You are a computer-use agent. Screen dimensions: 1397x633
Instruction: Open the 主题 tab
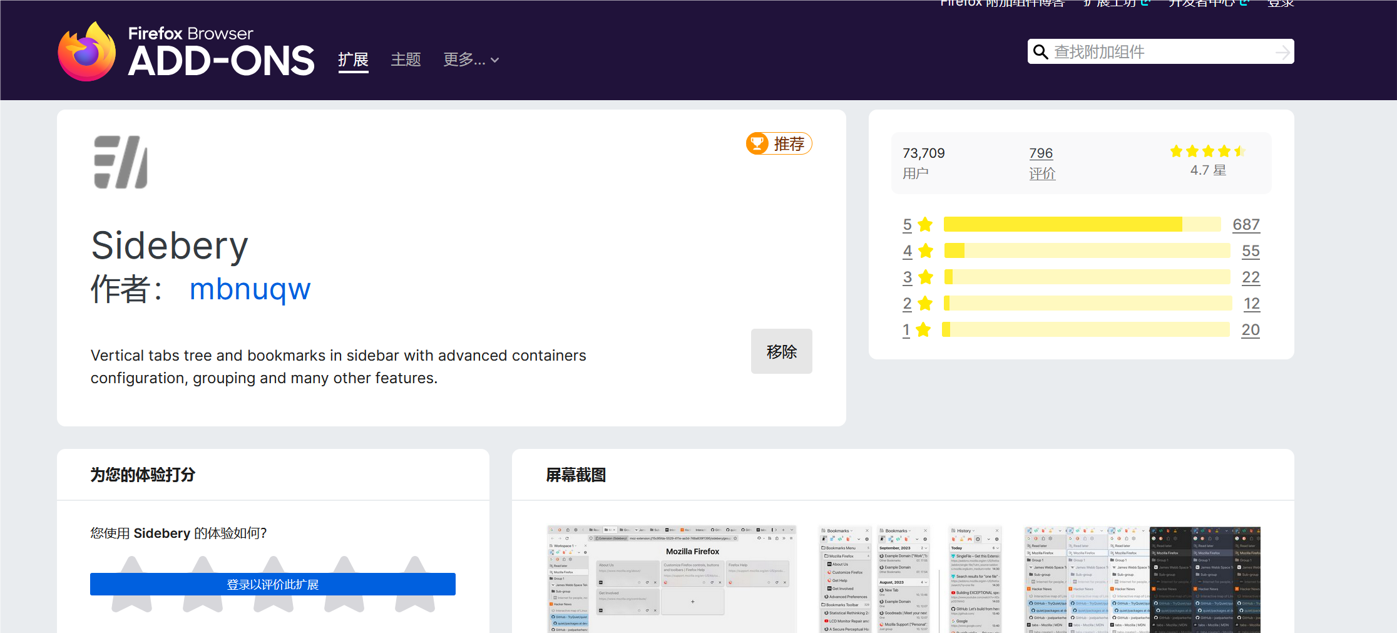coord(406,59)
